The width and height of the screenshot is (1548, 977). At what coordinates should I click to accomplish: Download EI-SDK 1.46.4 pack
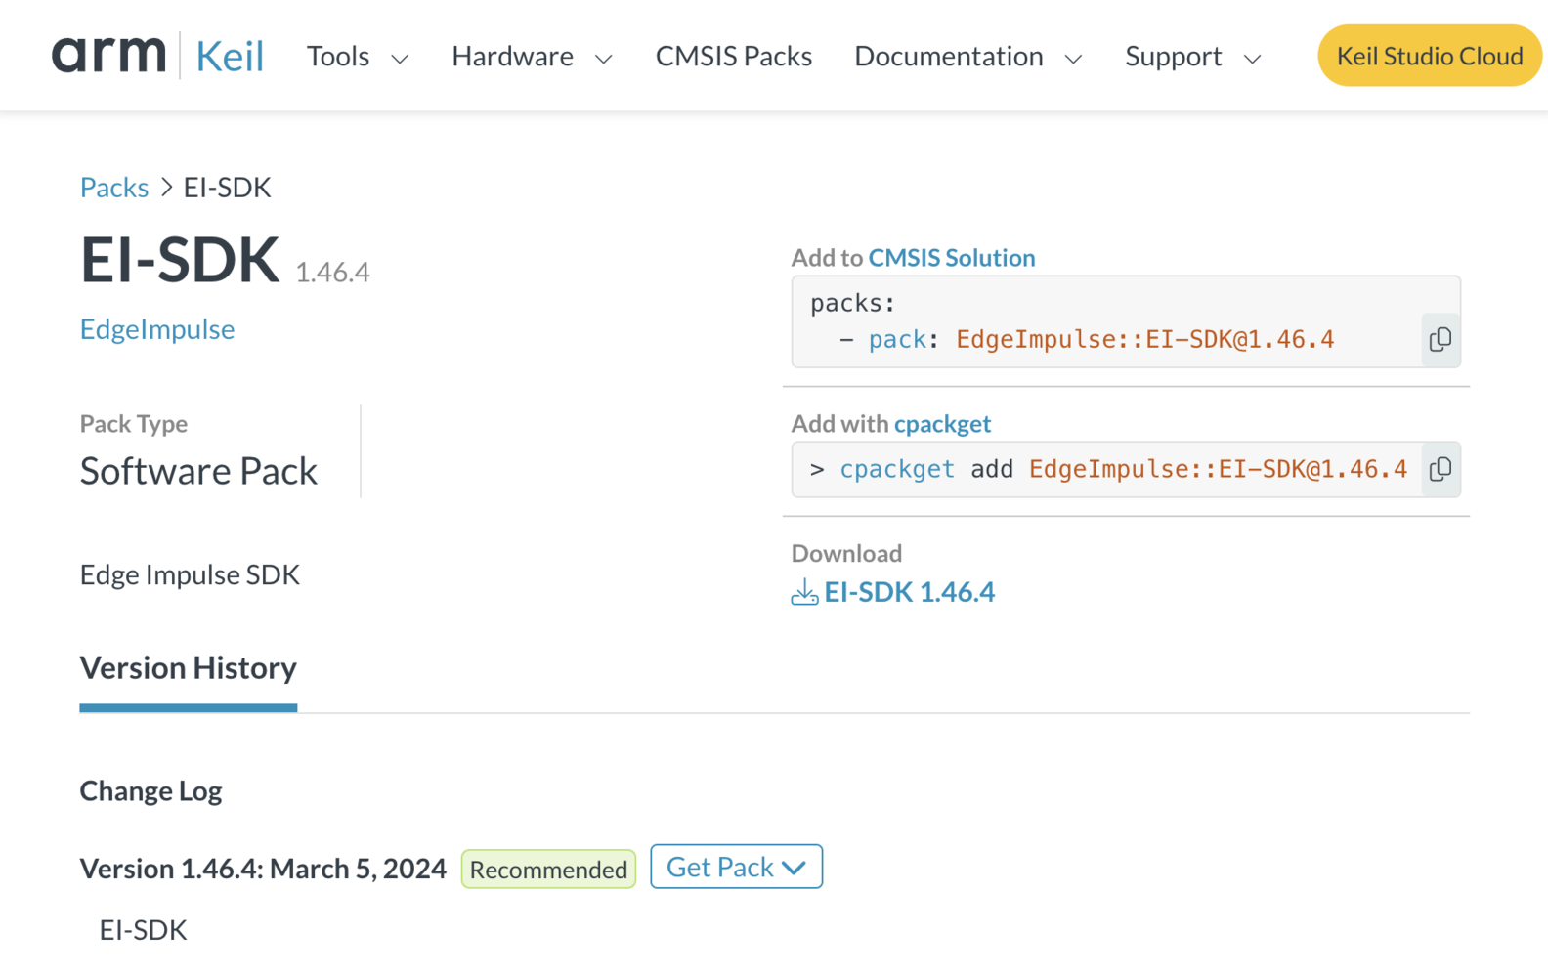(909, 592)
